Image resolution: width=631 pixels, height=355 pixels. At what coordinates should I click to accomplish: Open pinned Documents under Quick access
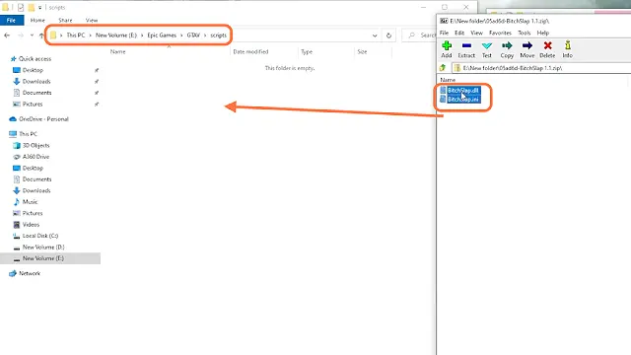36,93
